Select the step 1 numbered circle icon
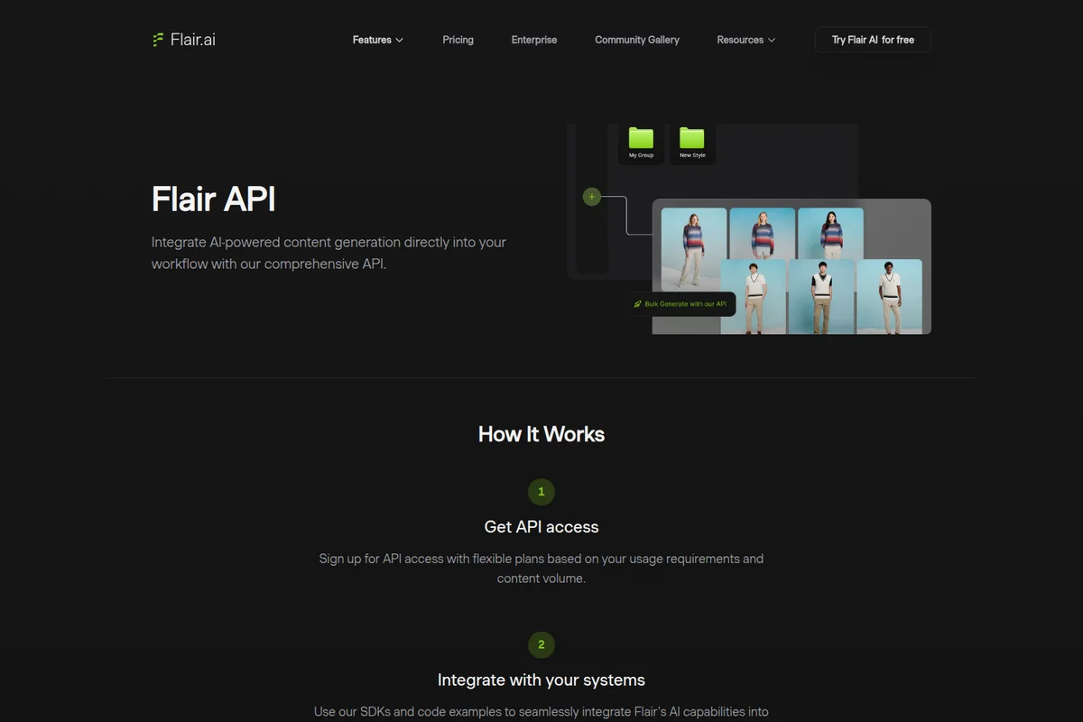 [x=541, y=492]
